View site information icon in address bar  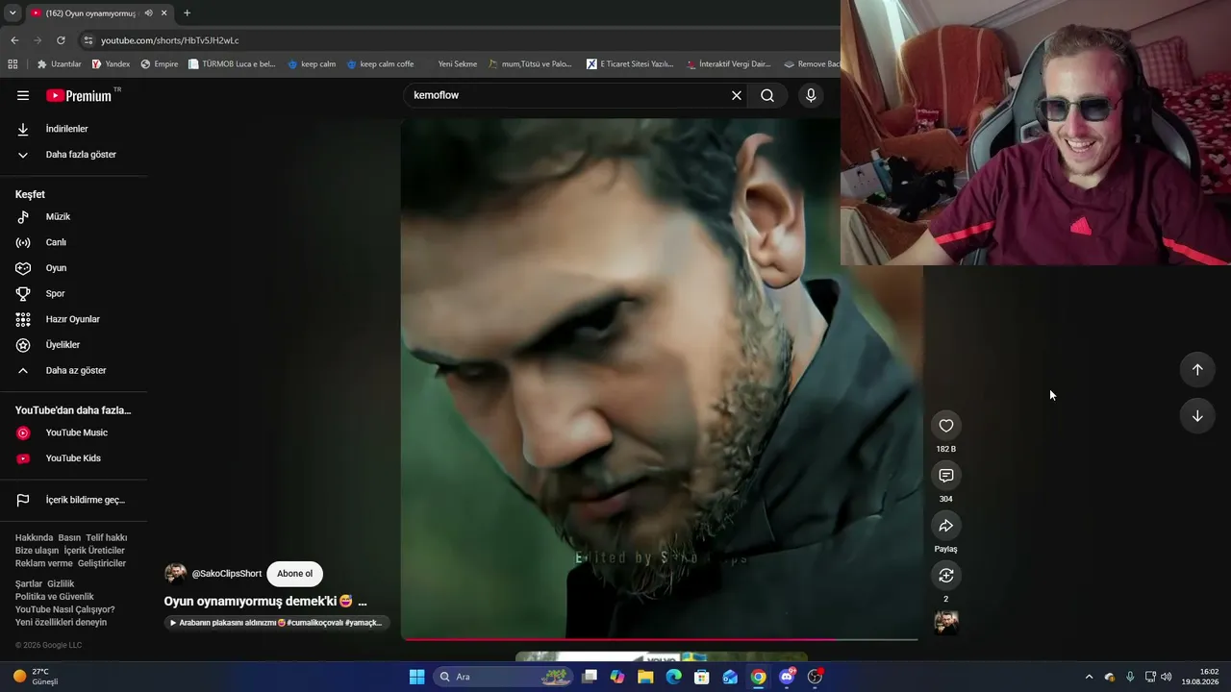tap(88, 40)
